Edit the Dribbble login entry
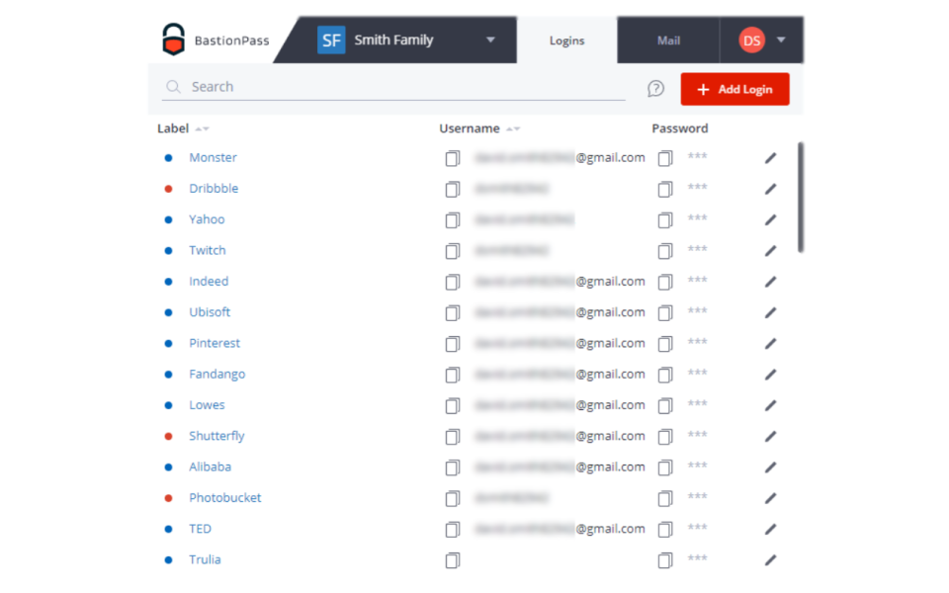Screen dimensions: 949x593 click(x=770, y=189)
